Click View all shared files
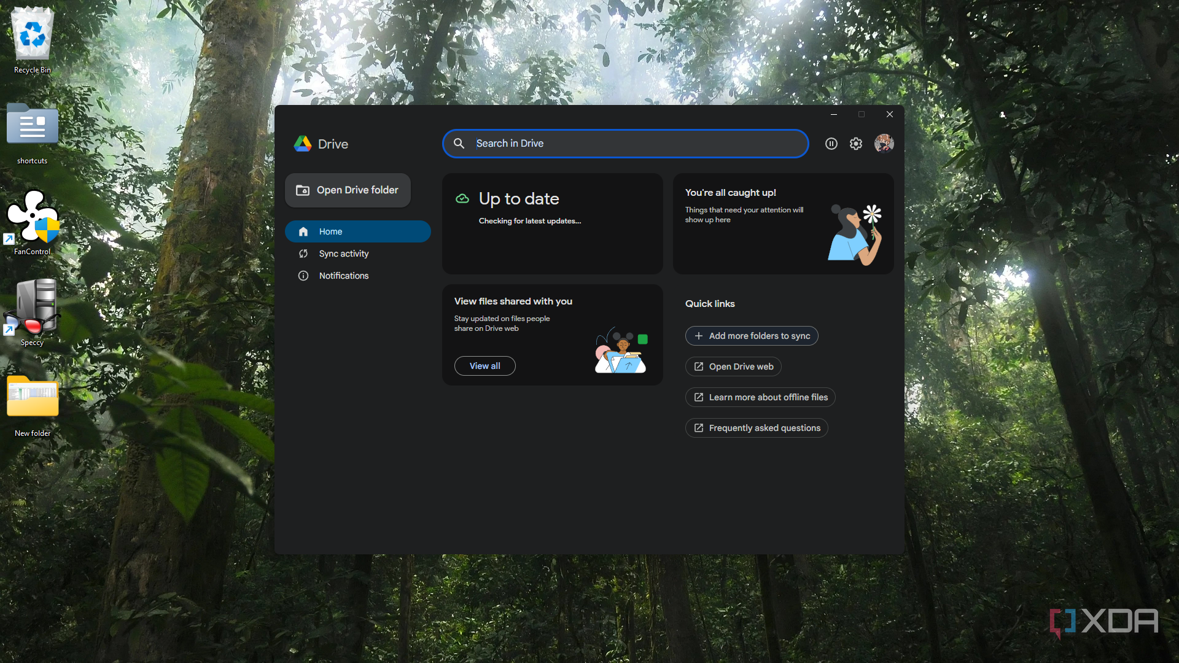This screenshot has width=1179, height=663. (485, 366)
